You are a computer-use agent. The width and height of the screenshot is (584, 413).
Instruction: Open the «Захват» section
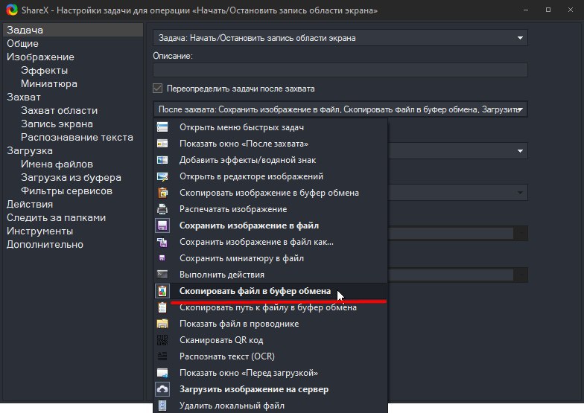[x=24, y=97]
